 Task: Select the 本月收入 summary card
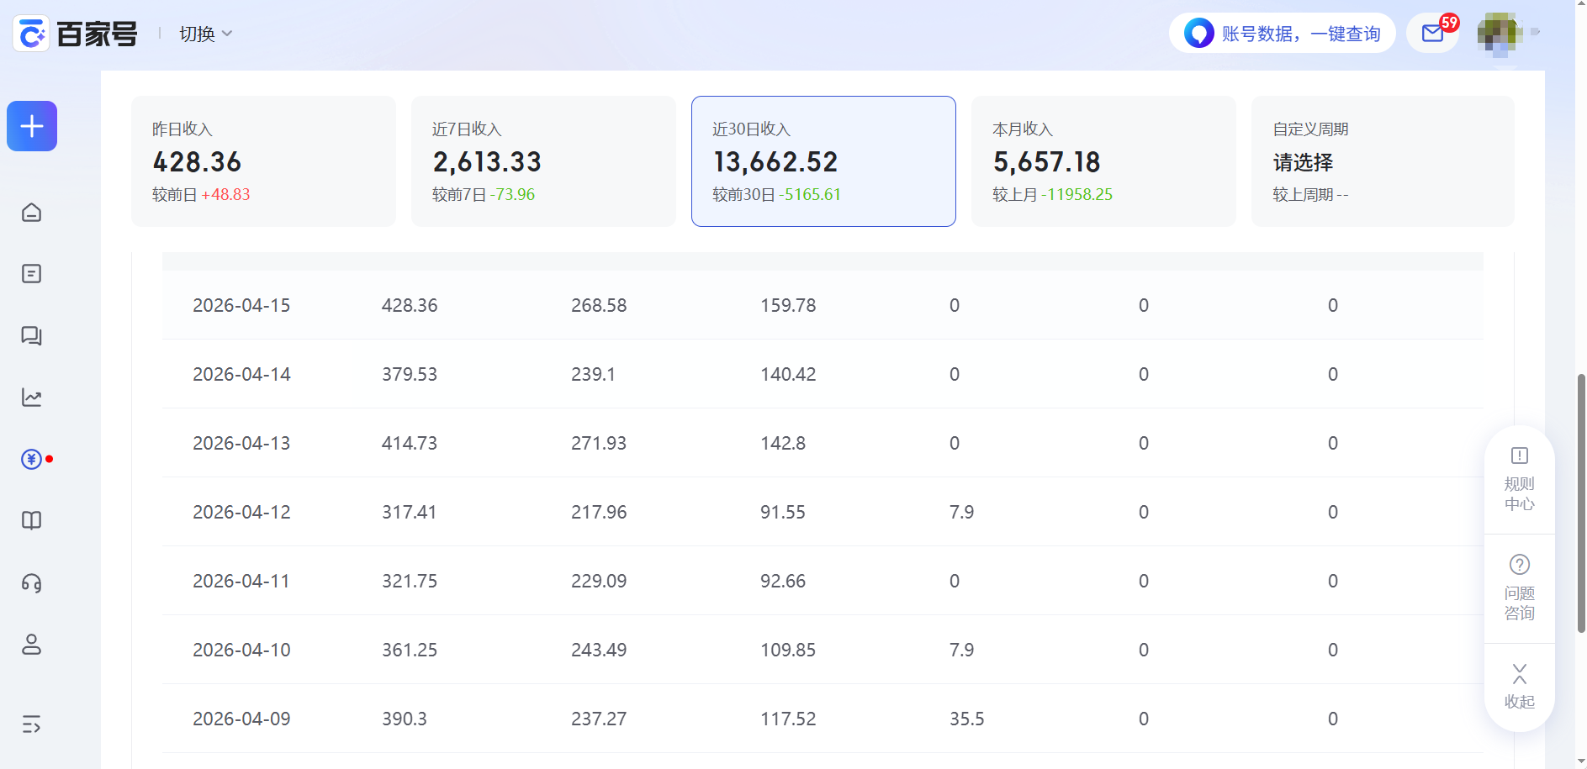(1103, 161)
